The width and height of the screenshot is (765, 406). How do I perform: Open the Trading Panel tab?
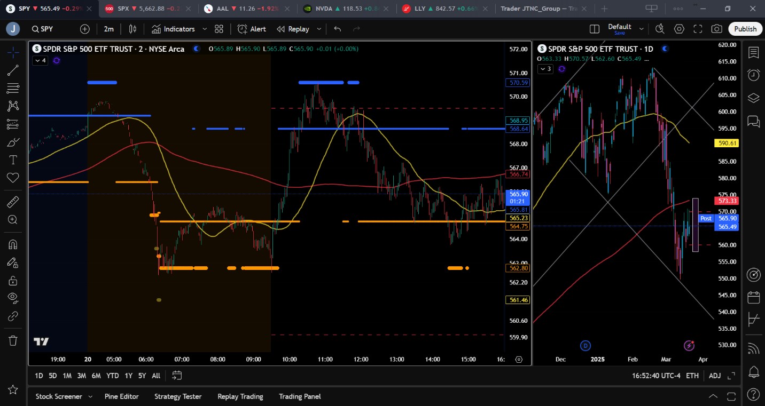(300, 396)
